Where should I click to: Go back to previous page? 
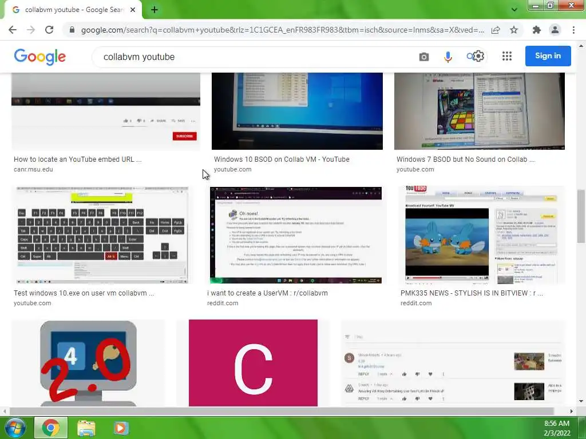[13, 30]
